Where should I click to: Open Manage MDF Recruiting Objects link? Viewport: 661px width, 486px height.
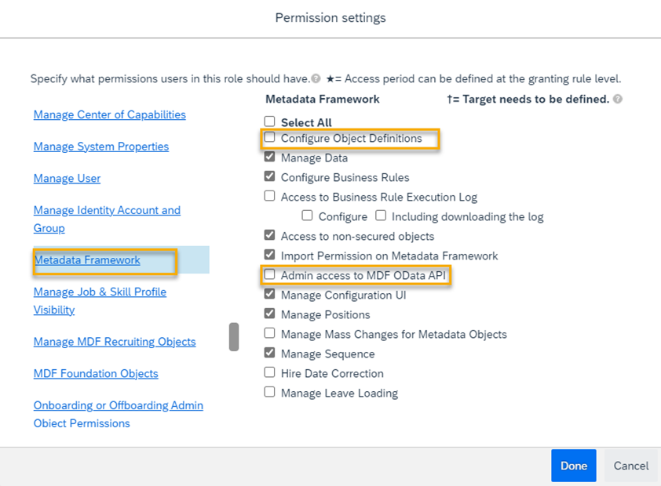115,342
